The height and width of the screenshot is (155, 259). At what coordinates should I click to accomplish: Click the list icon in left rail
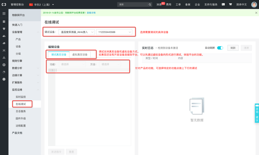tap(4, 22)
